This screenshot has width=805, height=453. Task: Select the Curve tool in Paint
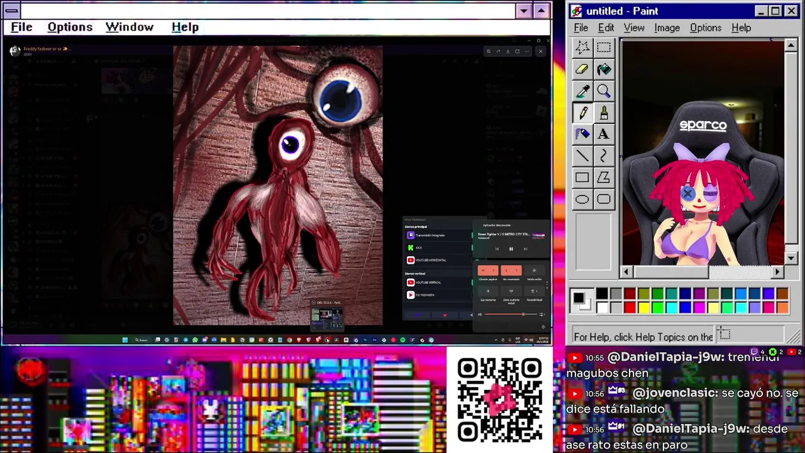[x=604, y=155]
